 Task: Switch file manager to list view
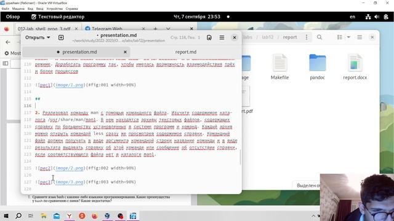pos(340,37)
